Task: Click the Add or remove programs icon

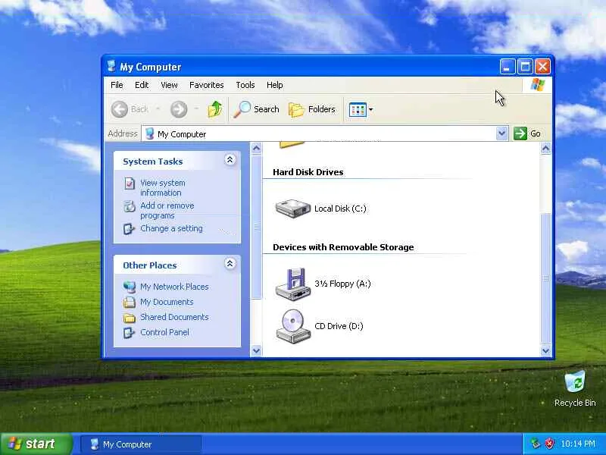Action: (130, 206)
